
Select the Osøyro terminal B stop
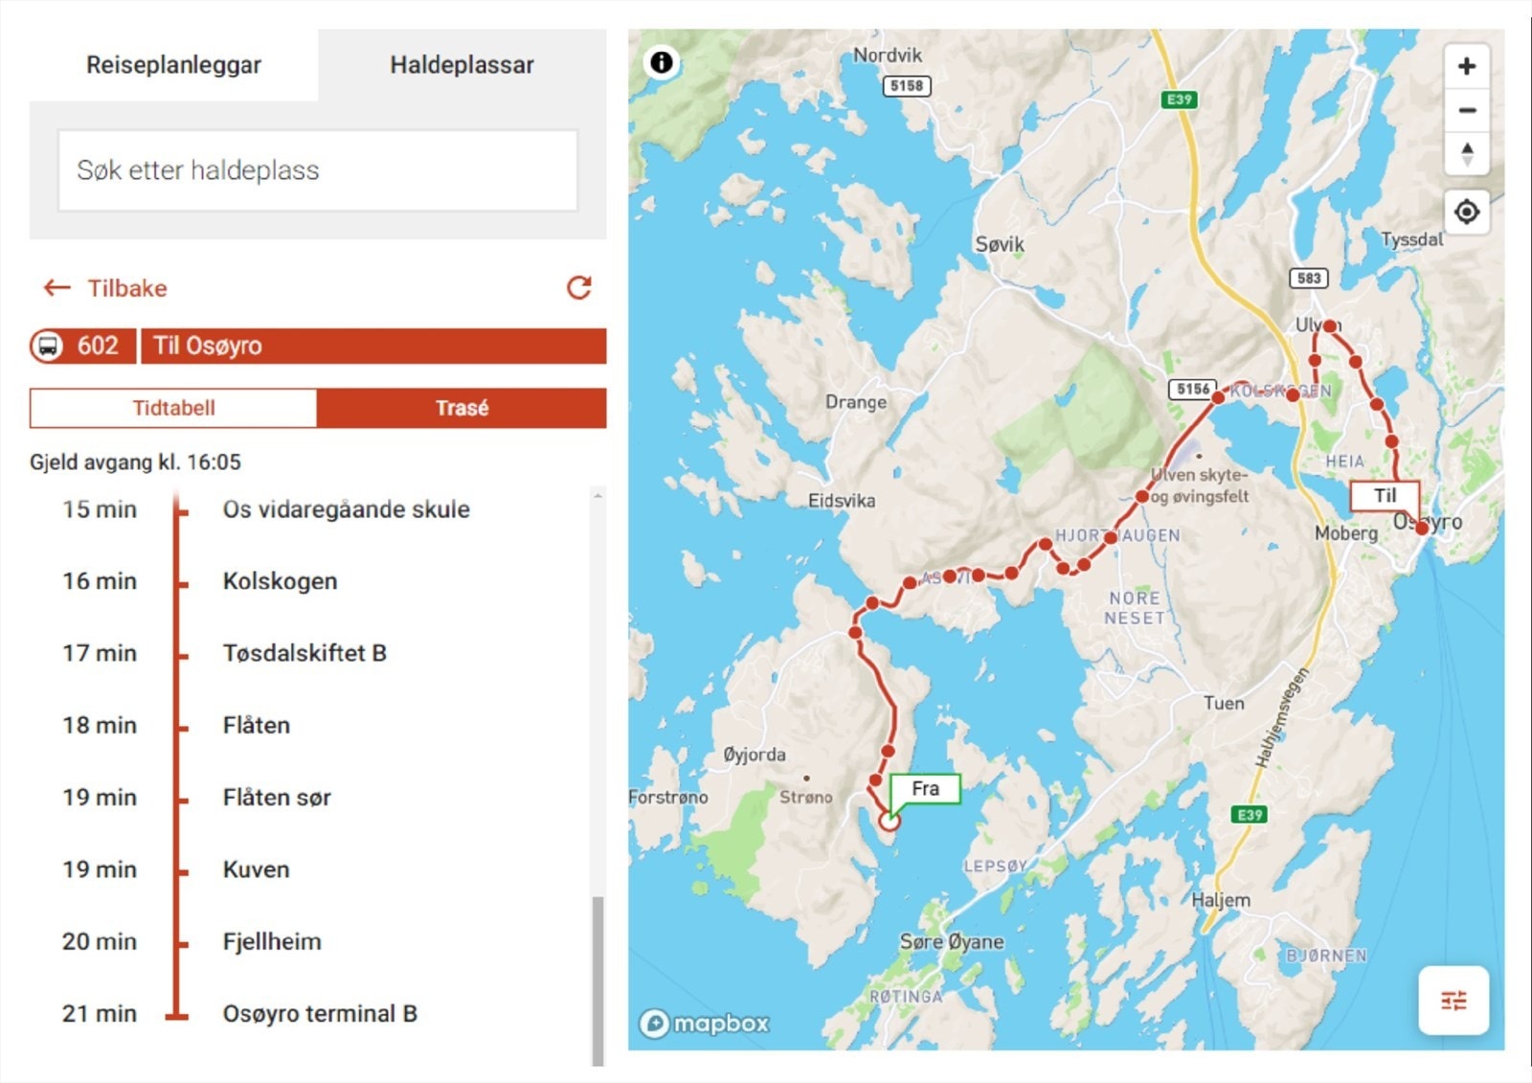click(x=320, y=1012)
